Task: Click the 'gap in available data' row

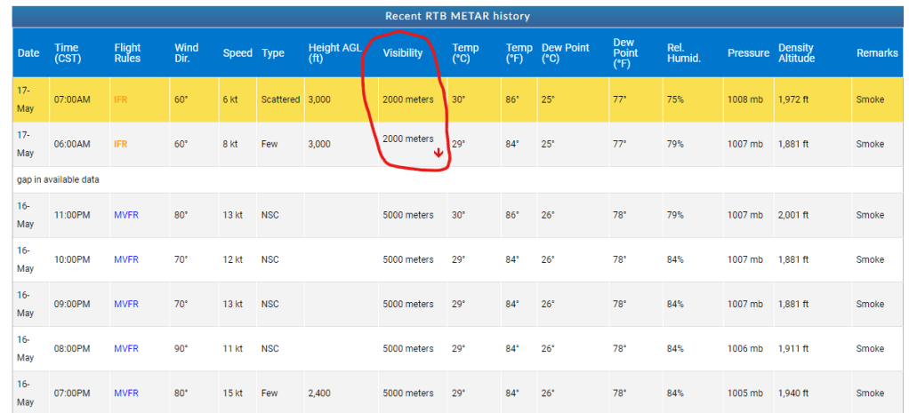Action: pyautogui.click(x=58, y=179)
